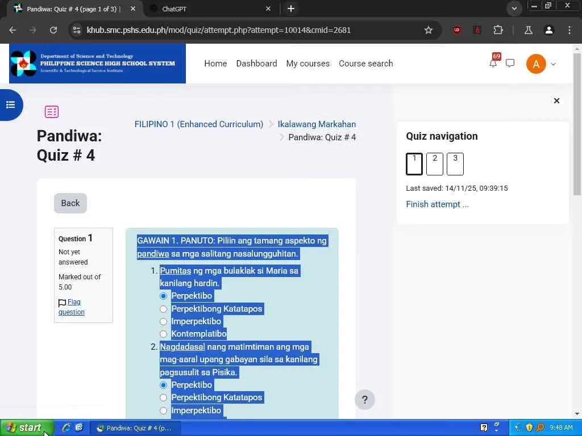Screen dimensions: 582x436
Task: Reload the quiz page
Action: coord(53,30)
